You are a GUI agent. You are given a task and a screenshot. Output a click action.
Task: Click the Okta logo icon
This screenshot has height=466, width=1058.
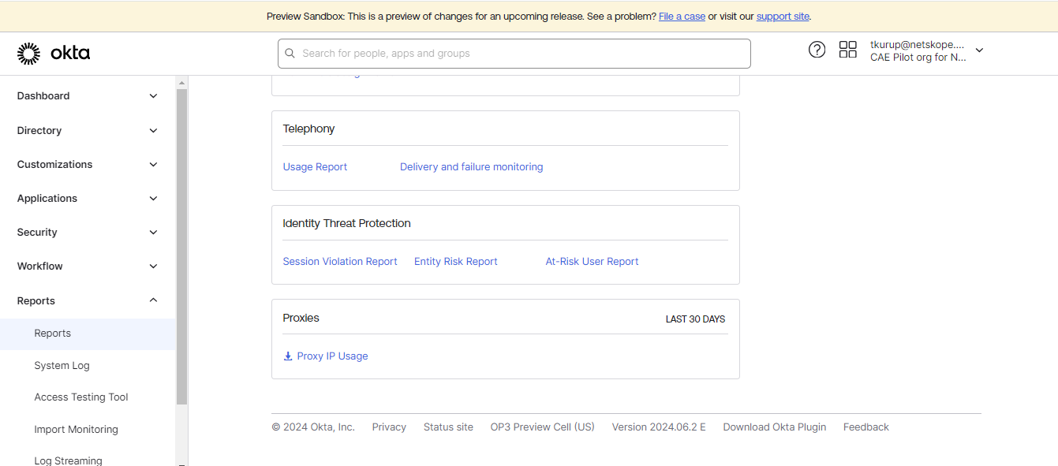coord(28,54)
